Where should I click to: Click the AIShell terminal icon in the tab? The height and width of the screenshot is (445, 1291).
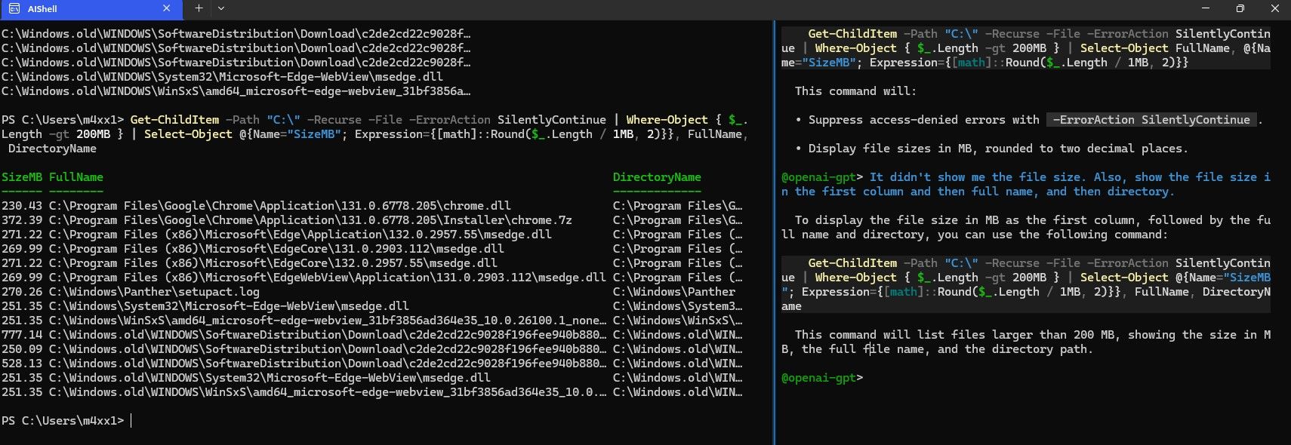14,9
